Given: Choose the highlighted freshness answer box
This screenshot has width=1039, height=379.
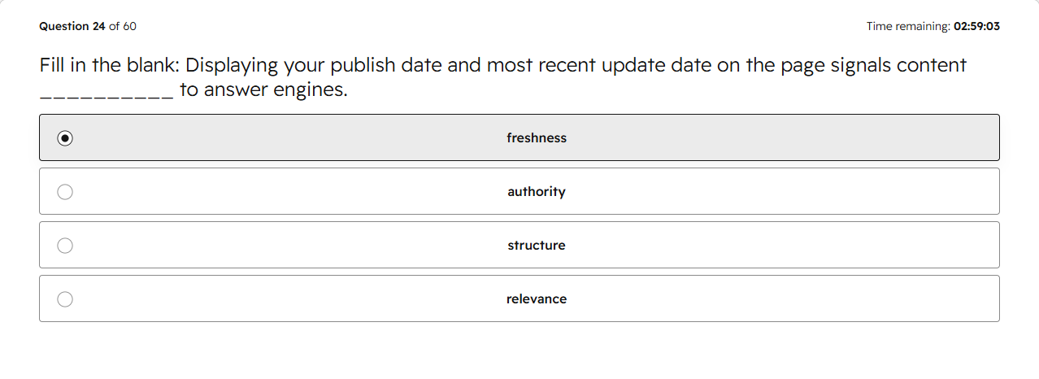Looking at the screenshot, I should pos(519,137).
